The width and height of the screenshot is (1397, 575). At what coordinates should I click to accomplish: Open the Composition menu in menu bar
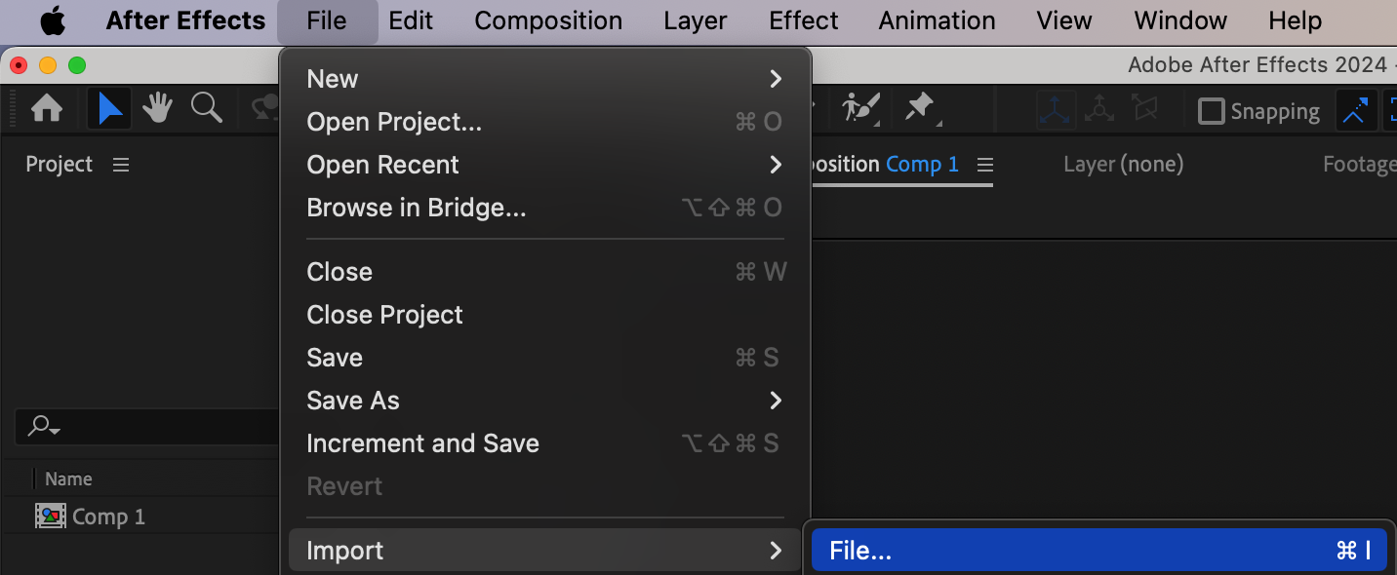[x=548, y=20]
